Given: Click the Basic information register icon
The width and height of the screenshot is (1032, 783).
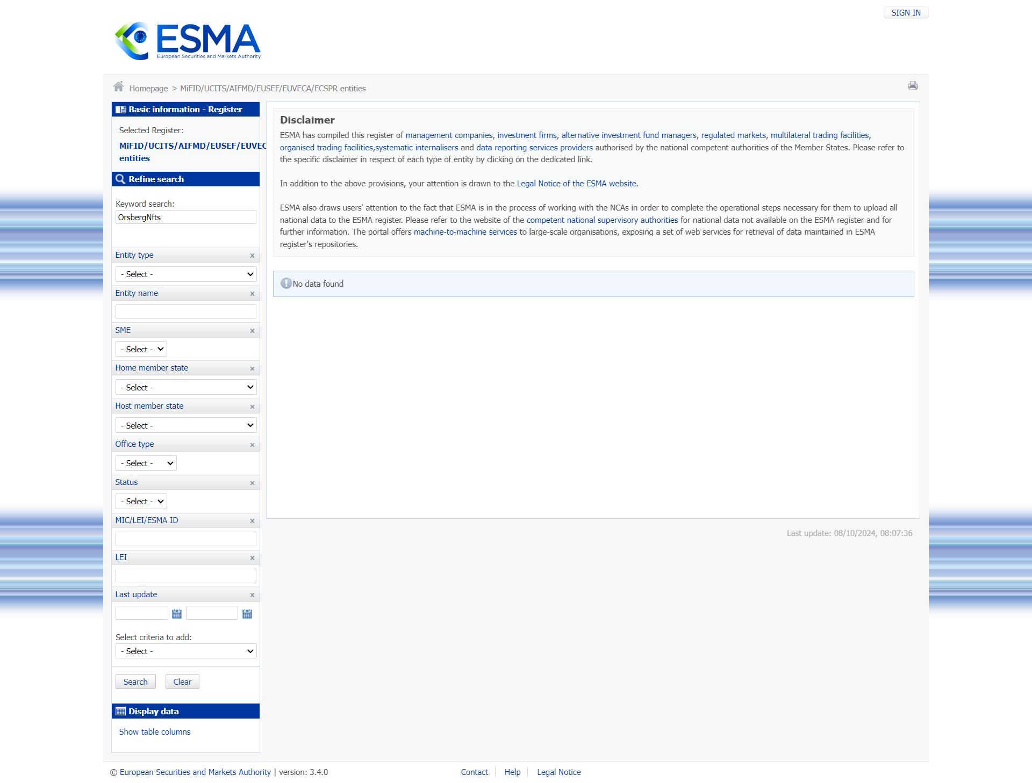Looking at the screenshot, I should 121,110.
